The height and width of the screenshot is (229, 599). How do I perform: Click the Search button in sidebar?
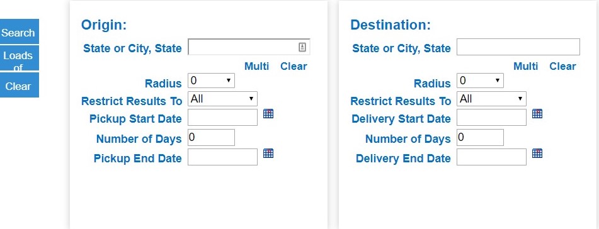pos(18,31)
